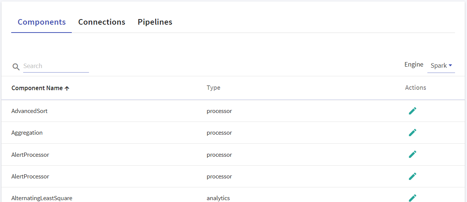Viewport: 467px width, 202px height.
Task: Click the Spark dropdown arrow
Action: click(x=450, y=65)
